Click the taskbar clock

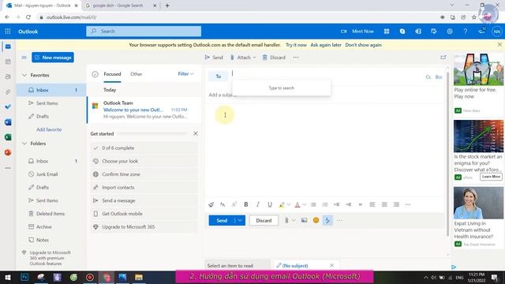point(477,277)
